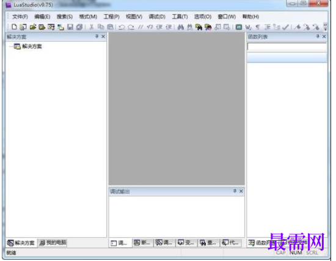Open the 调试(D) menu
This screenshot has width=336, height=261.
point(157,17)
